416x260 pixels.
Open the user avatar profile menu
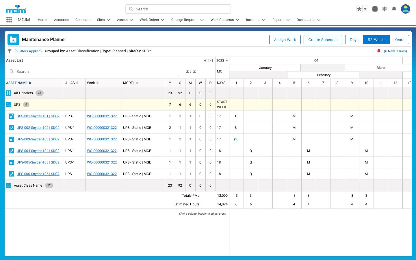(x=406, y=9)
